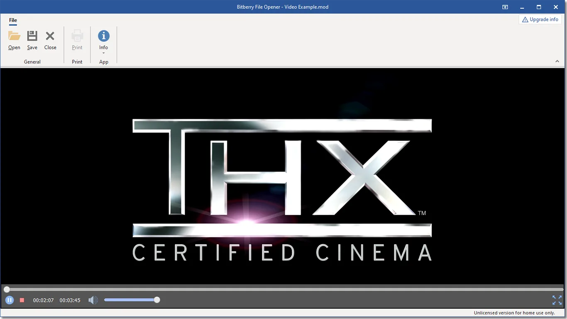
Task: Click the elapsed time 00:02:07 display
Action: [43, 300]
